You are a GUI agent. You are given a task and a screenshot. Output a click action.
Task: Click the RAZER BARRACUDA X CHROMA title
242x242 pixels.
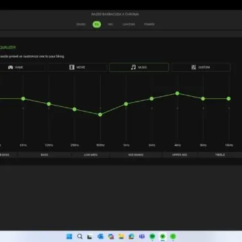115,14
